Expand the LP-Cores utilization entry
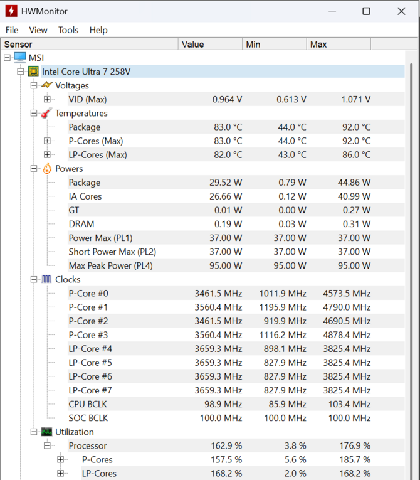This screenshot has width=420, height=480. click(x=61, y=473)
